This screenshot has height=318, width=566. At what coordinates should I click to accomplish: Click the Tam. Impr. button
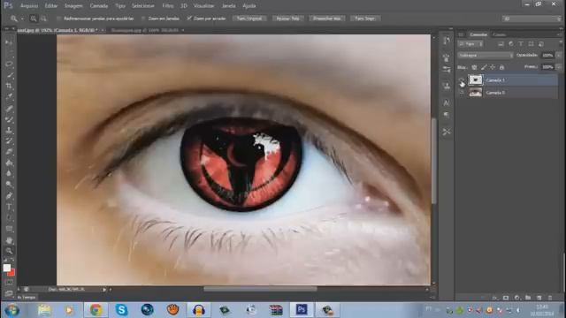[x=364, y=19]
